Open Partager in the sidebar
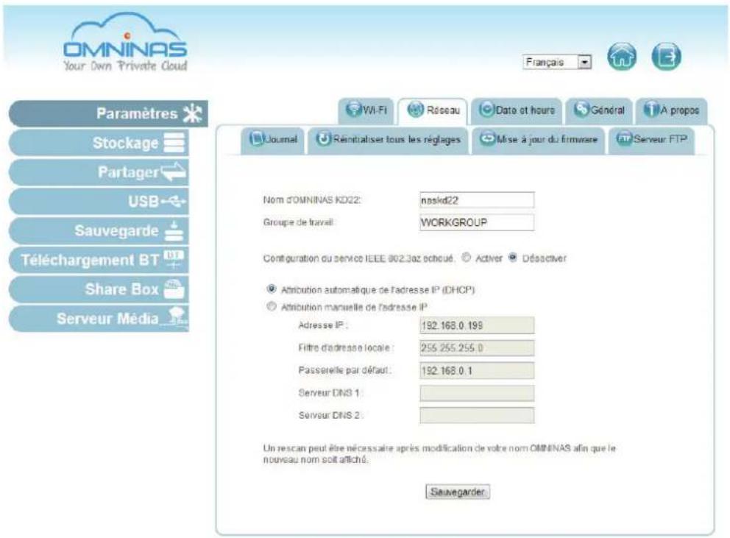This screenshot has width=730, height=538. (99, 172)
